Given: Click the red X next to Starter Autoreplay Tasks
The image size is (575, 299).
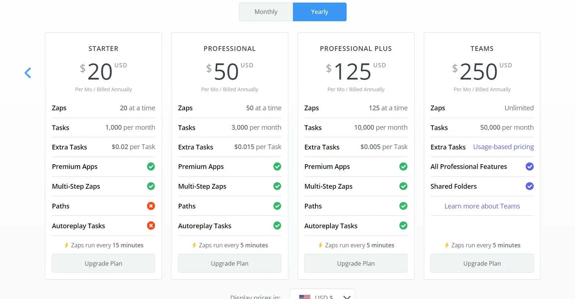Looking at the screenshot, I should click(151, 226).
